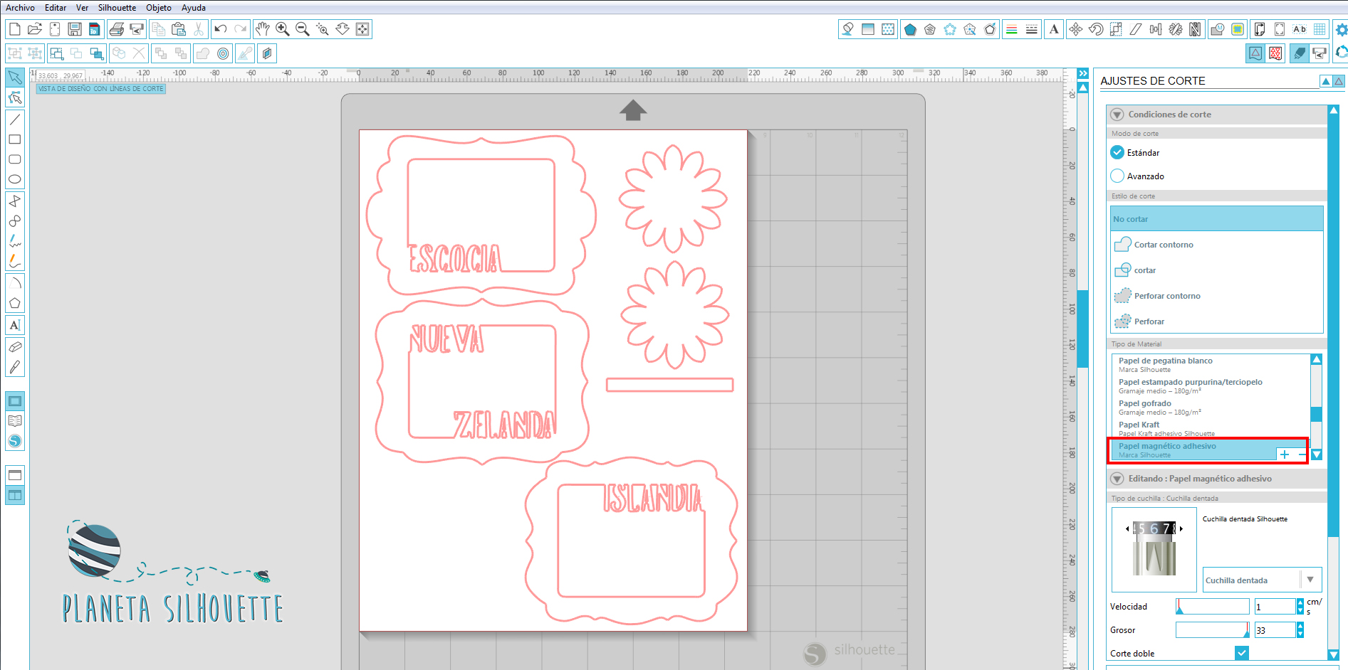This screenshot has width=1348, height=670.
Task: Click the Velocidad speed slider
Action: click(x=1212, y=607)
